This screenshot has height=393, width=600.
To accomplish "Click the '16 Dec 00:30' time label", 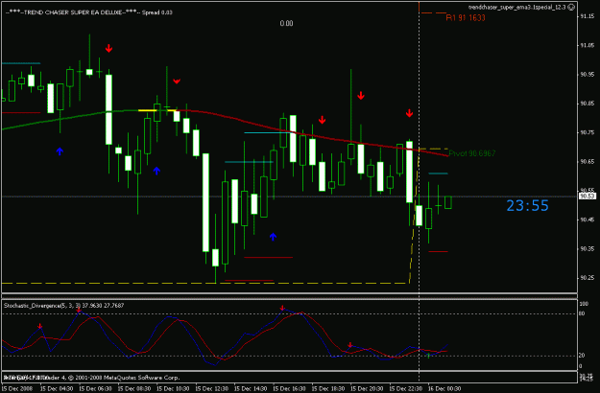I will tap(444, 389).
